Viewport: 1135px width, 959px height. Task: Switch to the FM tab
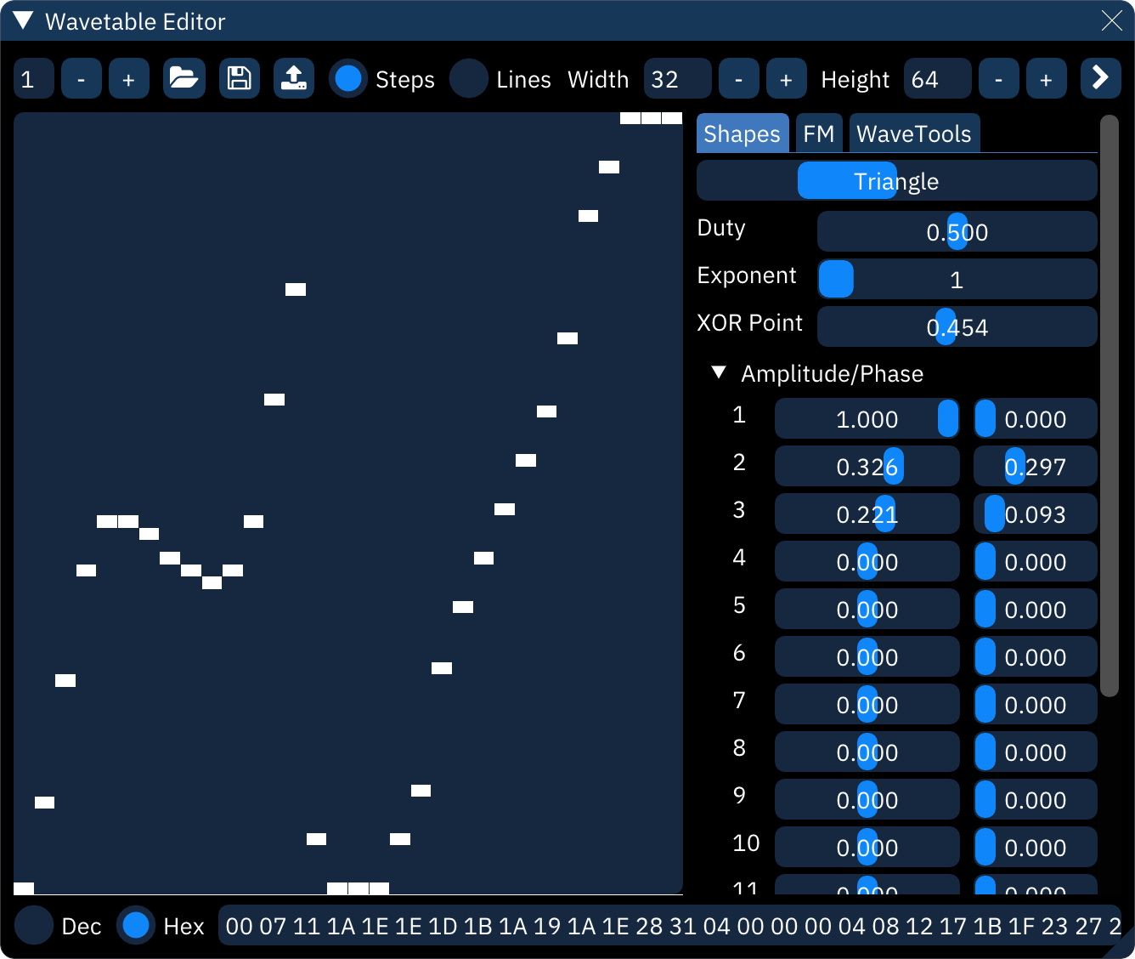click(818, 133)
